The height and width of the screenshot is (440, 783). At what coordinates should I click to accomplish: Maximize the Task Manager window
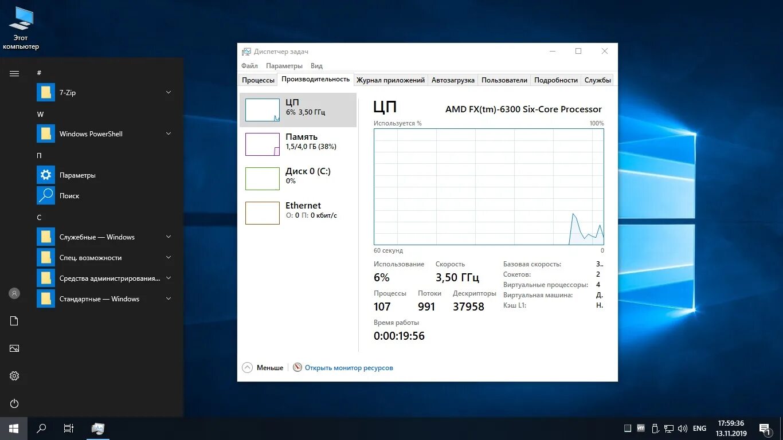point(578,51)
